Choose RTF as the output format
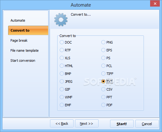The width and height of the screenshot is (162, 132). (62, 50)
